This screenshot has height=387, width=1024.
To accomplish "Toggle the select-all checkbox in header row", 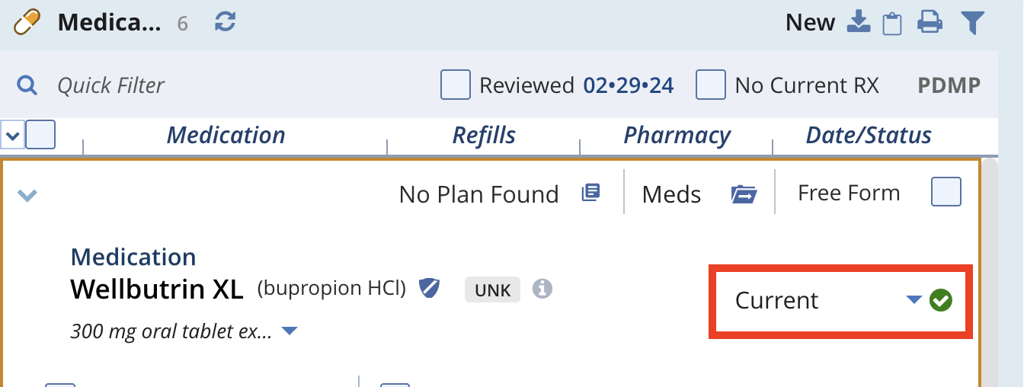I will (40, 135).
